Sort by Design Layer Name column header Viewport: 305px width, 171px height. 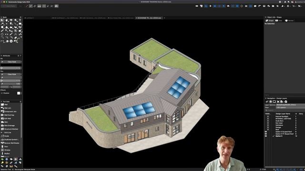pos(283,114)
